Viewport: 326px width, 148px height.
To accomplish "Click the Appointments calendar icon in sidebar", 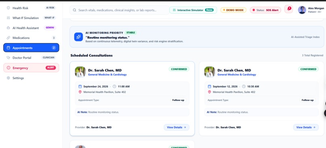I will 8,48.
